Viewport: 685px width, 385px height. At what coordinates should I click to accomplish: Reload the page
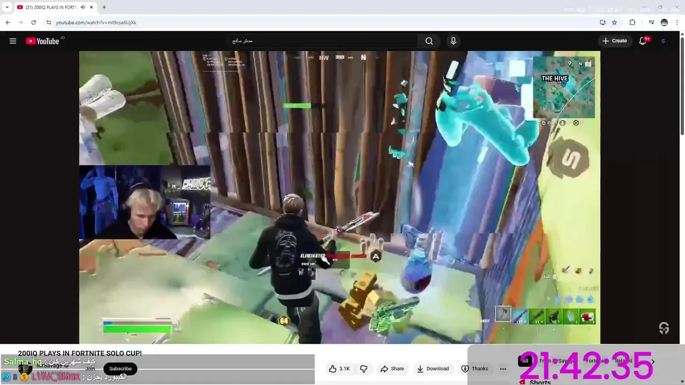(33, 22)
